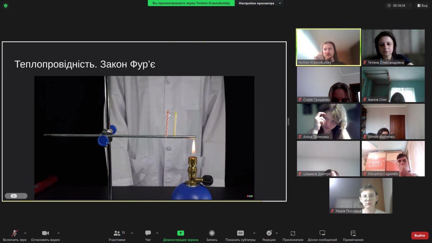The image size is (432, 243).
Task: Expand arrow next to Участники
Action: 132,233
